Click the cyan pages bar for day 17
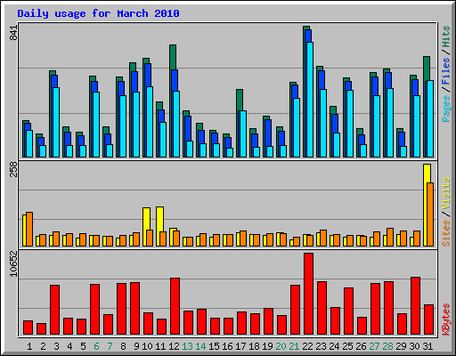The image size is (456, 356). [243, 133]
